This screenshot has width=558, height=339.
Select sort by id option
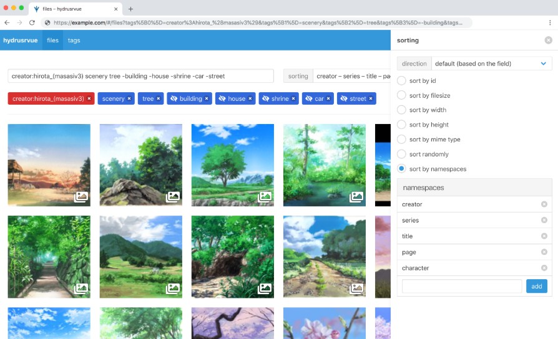coord(401,80)
